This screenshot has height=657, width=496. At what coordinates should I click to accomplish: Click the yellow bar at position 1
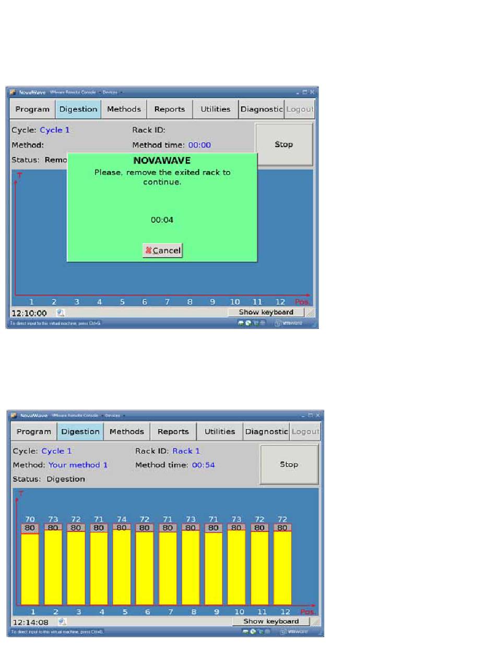(x=30, y=569)
